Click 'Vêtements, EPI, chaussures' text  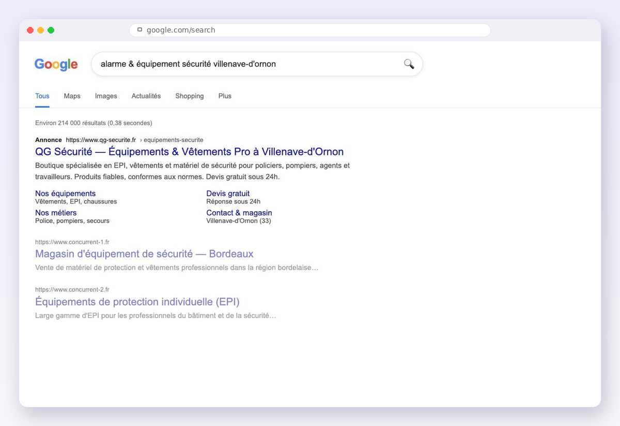point(76,201)
